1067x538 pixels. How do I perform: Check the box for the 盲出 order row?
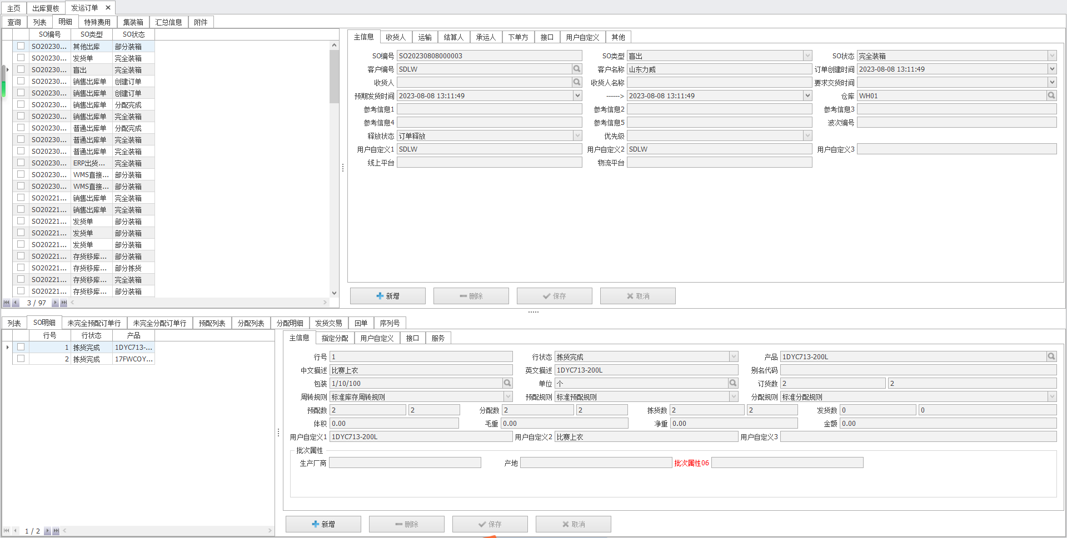coord(21,69)
